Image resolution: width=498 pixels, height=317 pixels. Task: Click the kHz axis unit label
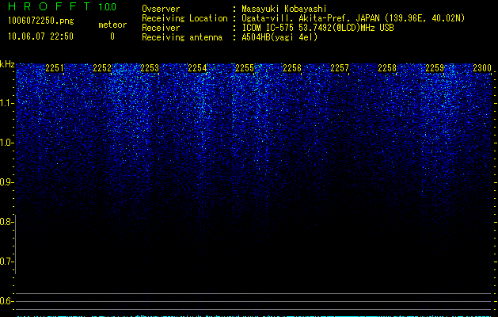(7, 64)
